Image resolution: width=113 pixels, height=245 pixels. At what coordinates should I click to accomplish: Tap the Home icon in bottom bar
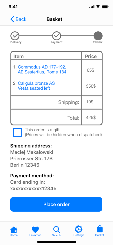click(x=14, y=230)
